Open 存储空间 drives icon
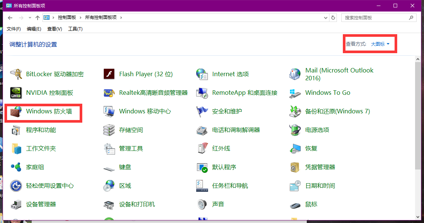 (x=109, y=130)
